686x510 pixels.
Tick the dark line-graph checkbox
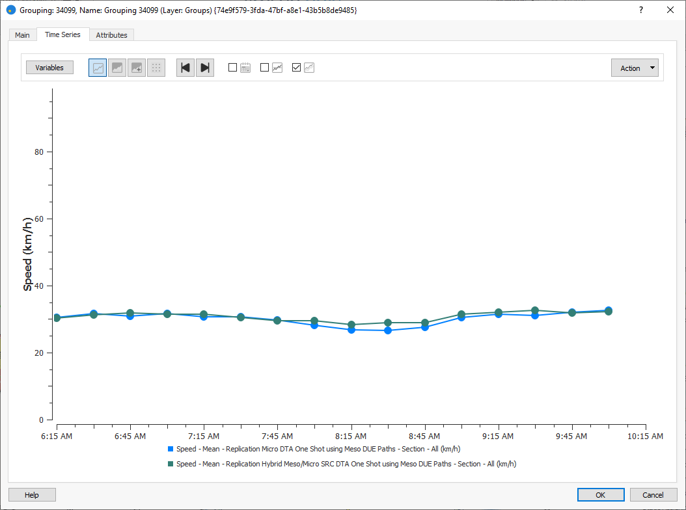point(265,67)
